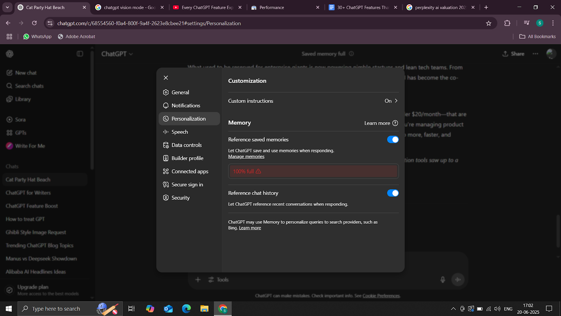Open GPTs from the sidebar

click(16, 133)
